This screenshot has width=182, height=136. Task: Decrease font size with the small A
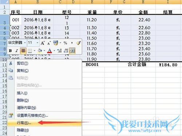click(x=49, y=43)
